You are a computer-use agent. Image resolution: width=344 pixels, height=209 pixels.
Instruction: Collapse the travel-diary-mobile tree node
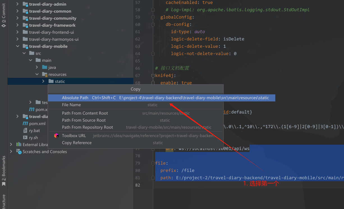pos(17,46)
